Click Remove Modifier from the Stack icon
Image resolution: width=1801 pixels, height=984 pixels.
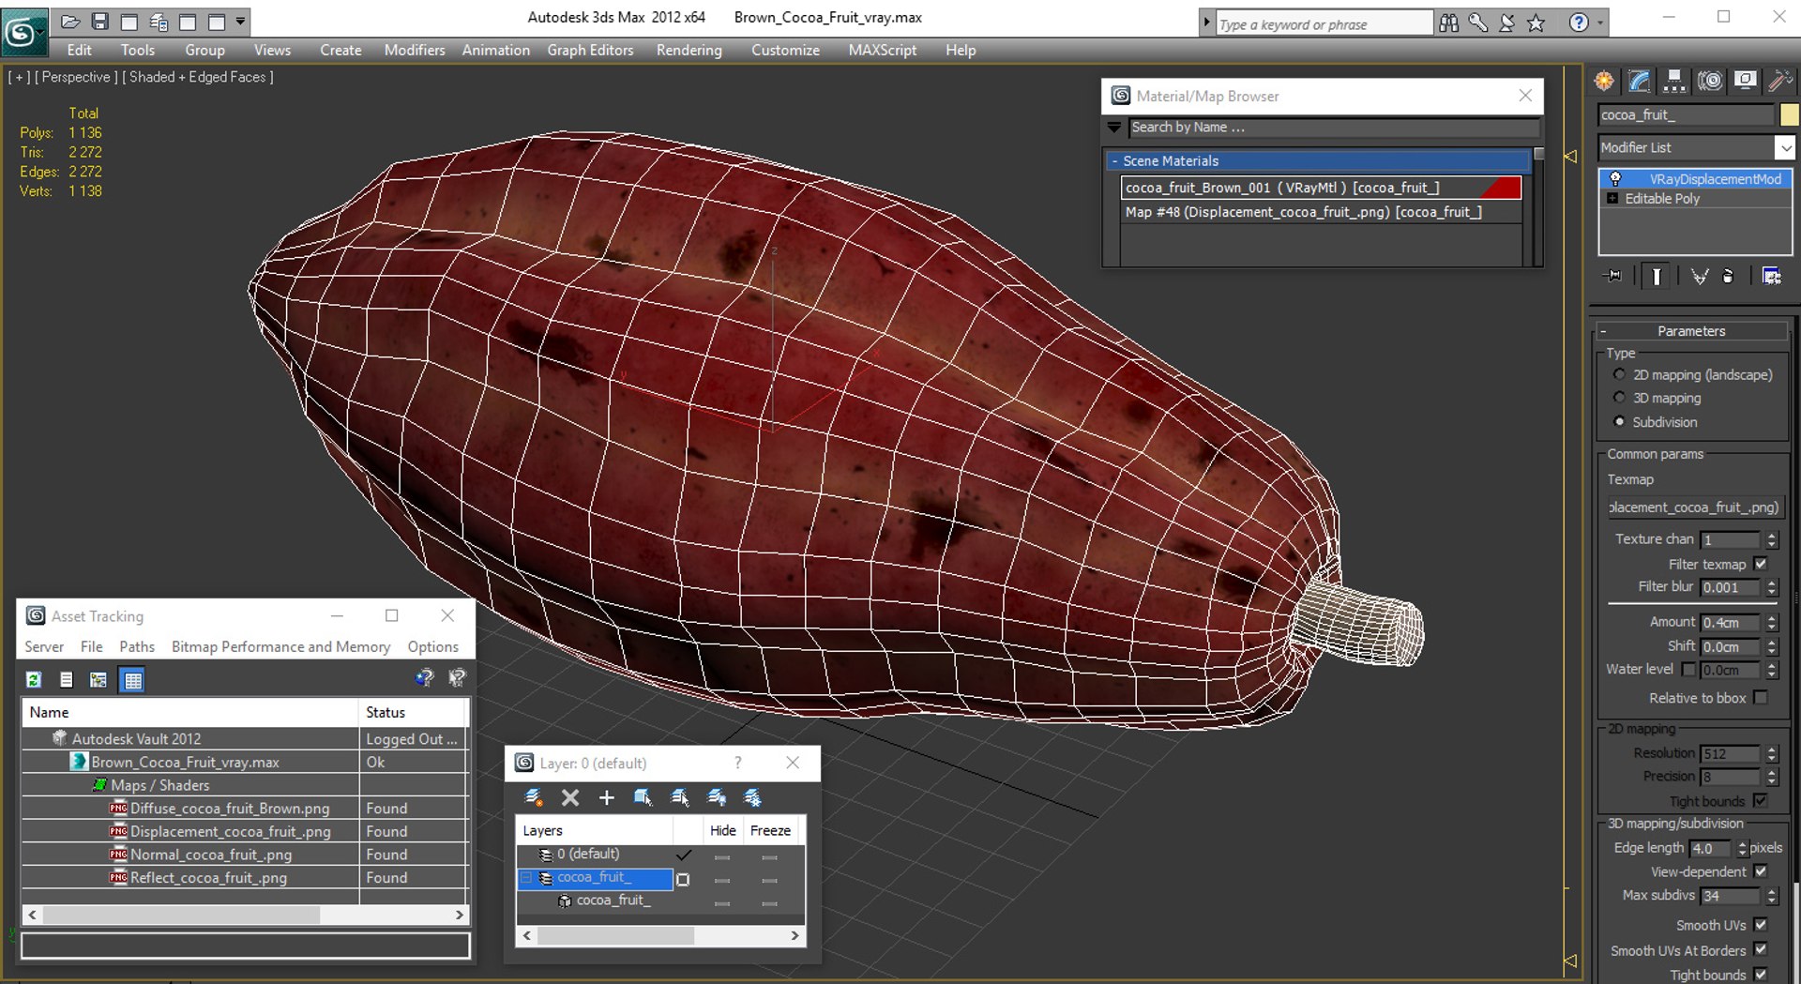(x=1728, y=276)
